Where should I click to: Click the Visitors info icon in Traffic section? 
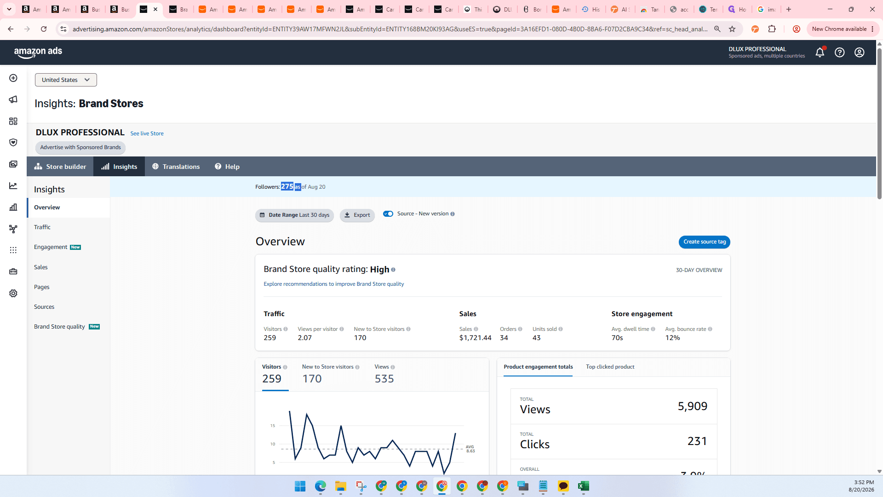click(x=286, y=329)
